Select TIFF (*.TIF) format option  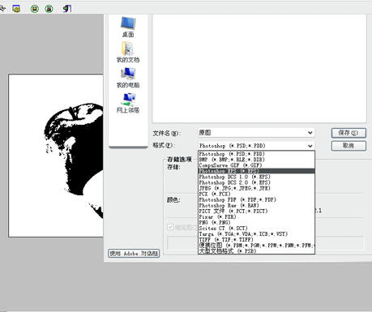tap(256, 240)
